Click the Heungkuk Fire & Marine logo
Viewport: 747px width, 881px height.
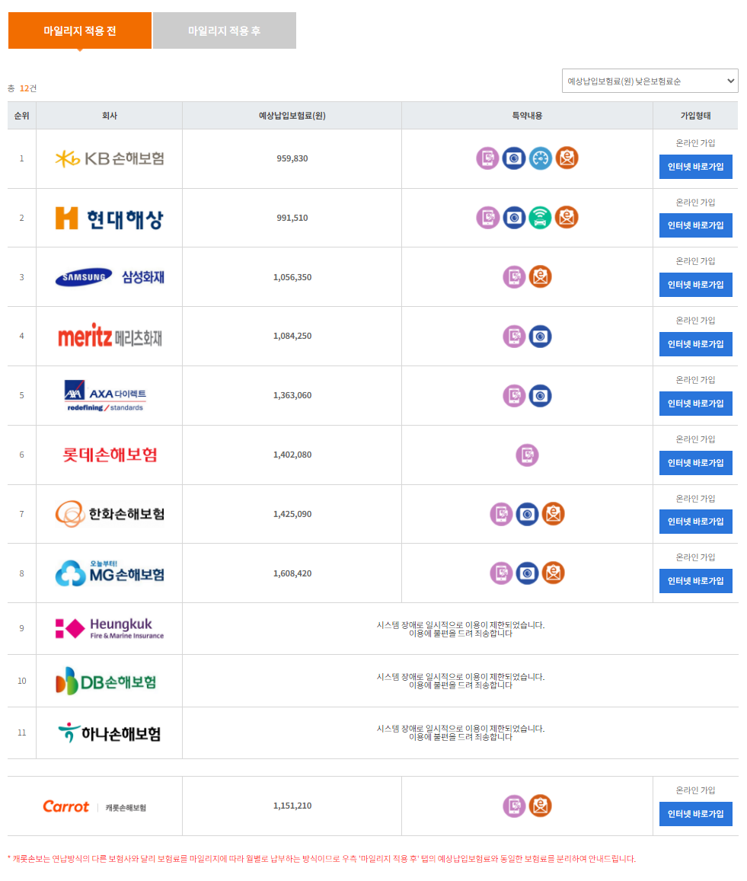tap(110, 628)
